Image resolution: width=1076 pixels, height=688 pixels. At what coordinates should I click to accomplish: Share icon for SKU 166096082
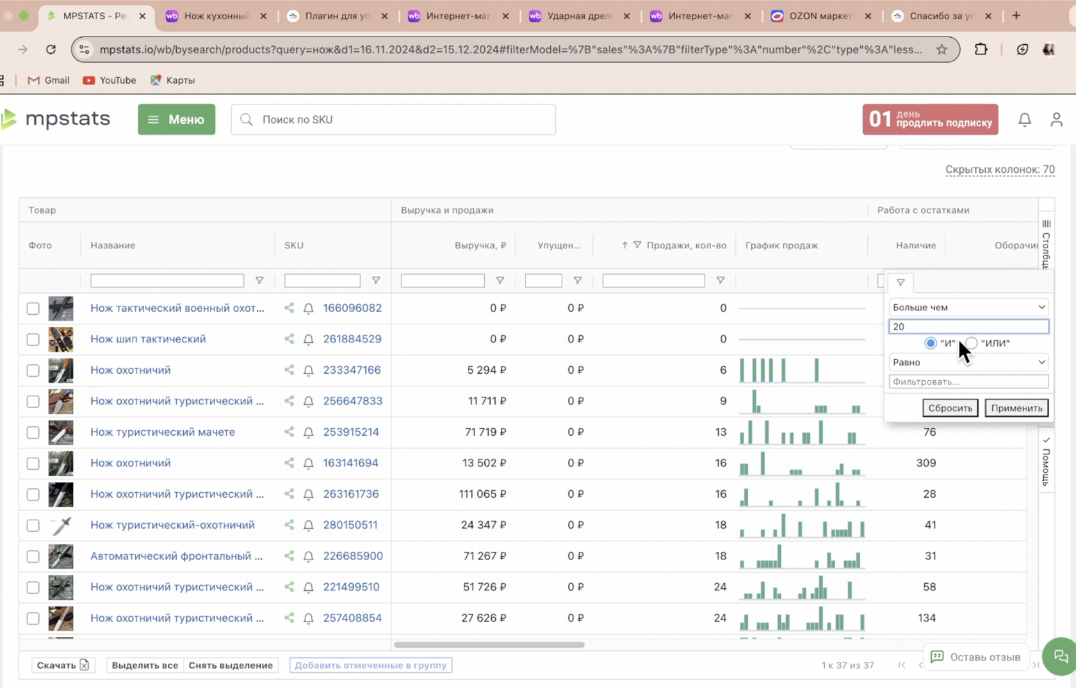click(289, 308)
